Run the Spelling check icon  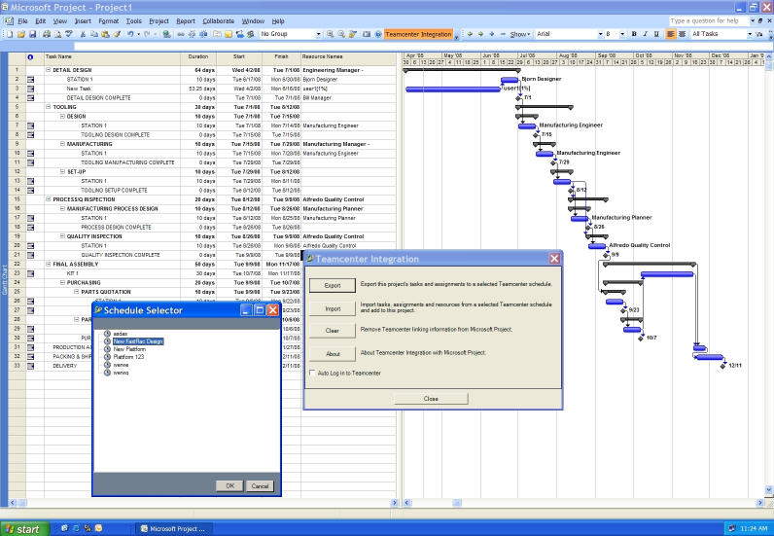click(x=69, y=34)
